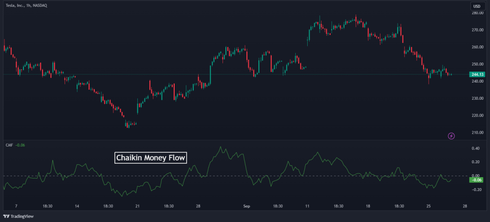Click the 25 date on time axis
The width and height of the screenshot is (490, 222).
(428, 206)
